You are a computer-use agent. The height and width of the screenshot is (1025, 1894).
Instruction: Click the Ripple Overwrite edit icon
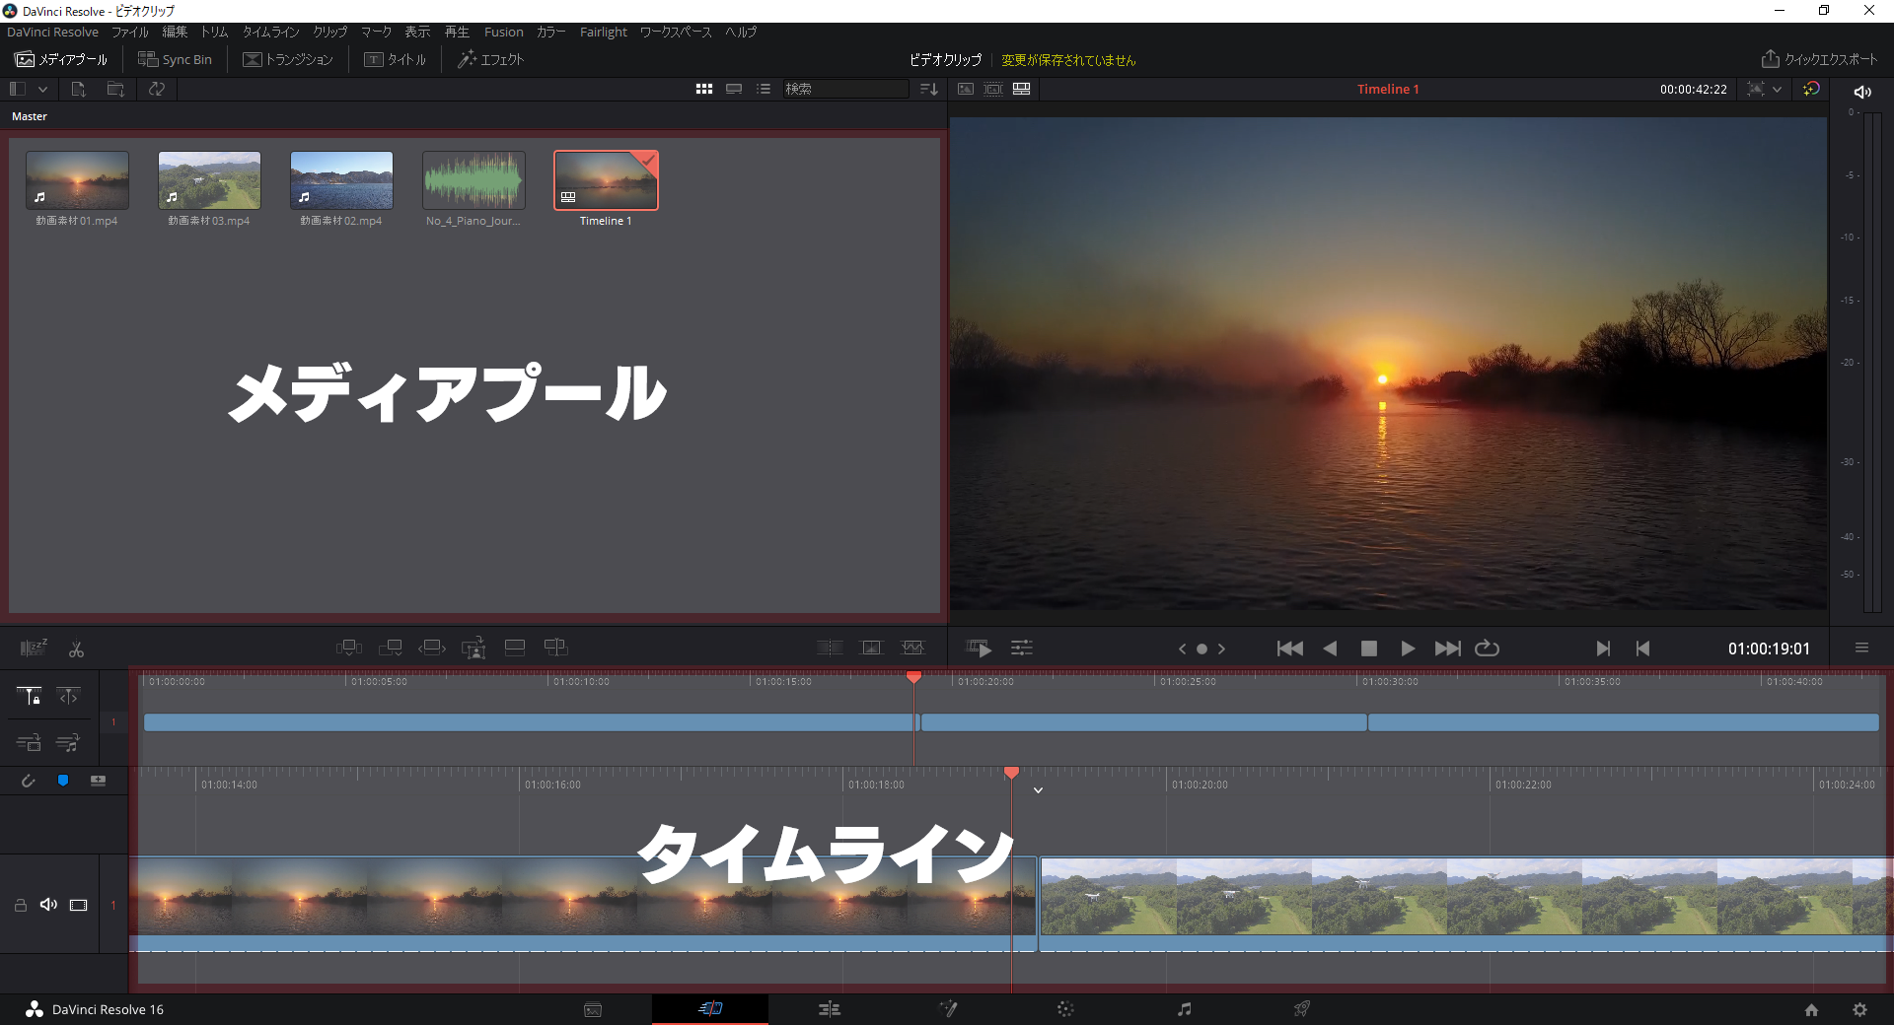click(x=432, y=648)
